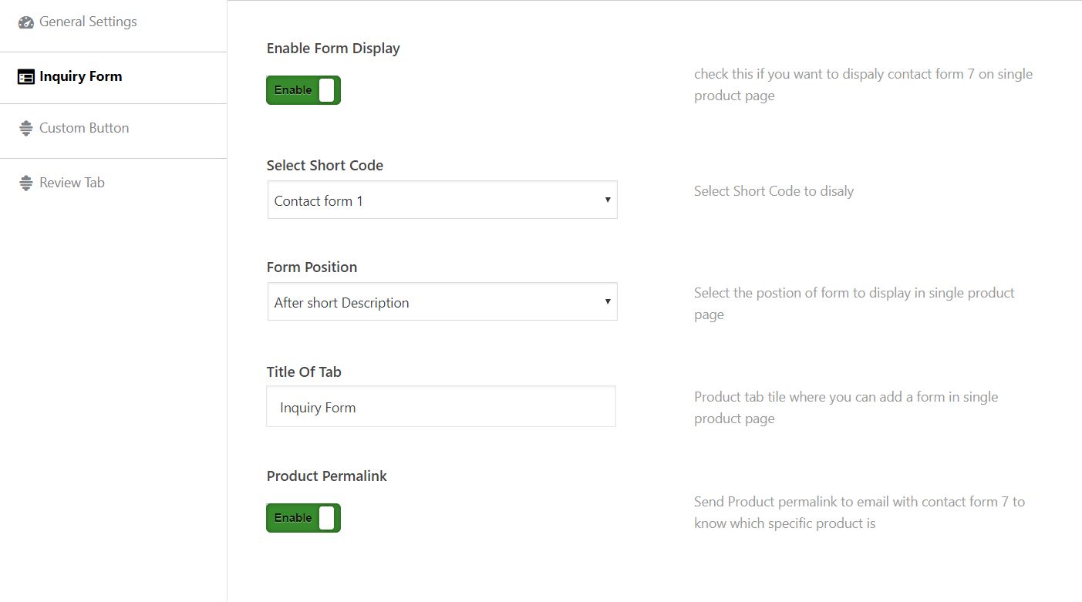Go to the Review Tab section
Screen dimensions: 1082x602
pyautogui.click(x=72, y=183)
